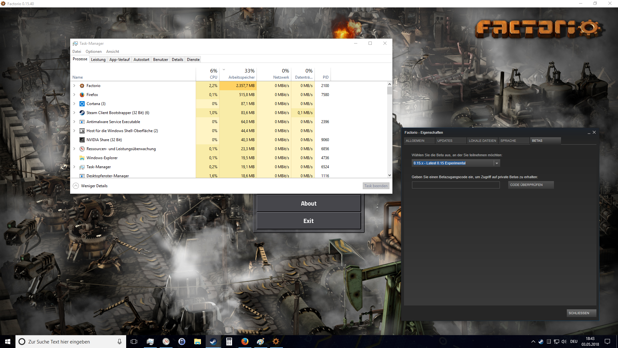Switch to Steam via taskbar icon
618x348 pixels.
click(x=213, y=342)
